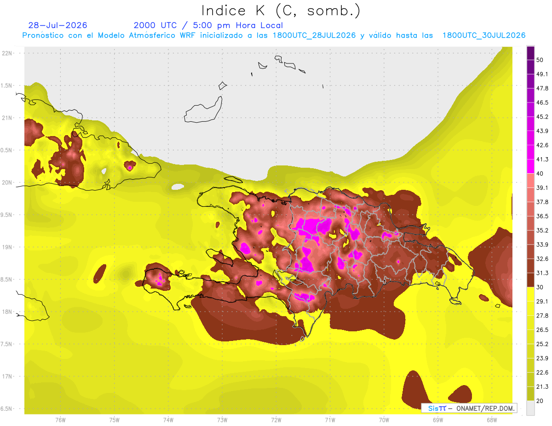Click the legend value '20'
Image resolution: width=552 pixels, height=426 pixels.
(x=540, y=401)
